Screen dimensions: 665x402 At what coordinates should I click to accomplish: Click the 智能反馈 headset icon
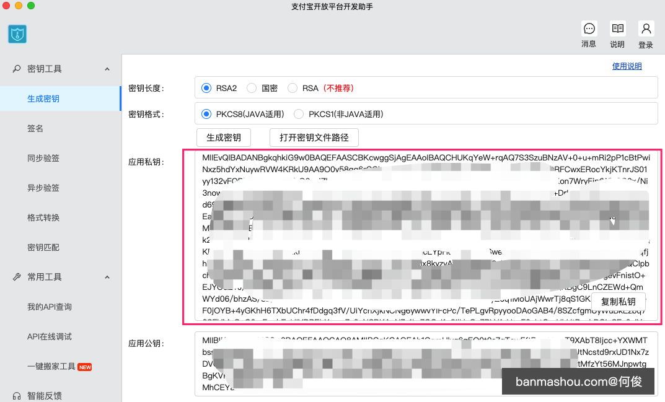click(17, 396)
